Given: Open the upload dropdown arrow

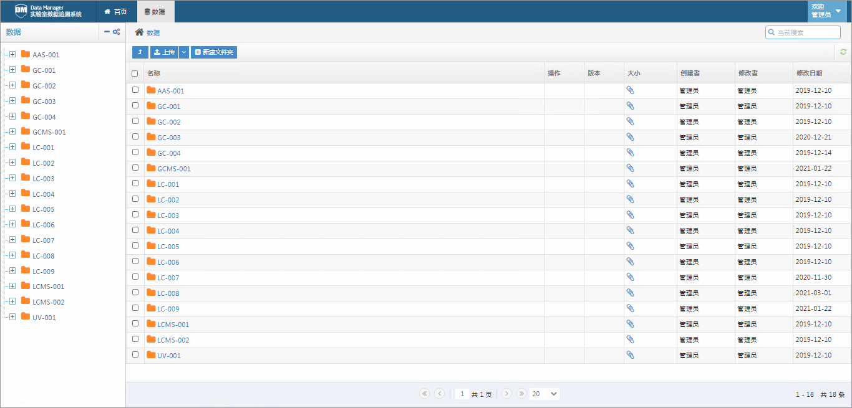Looking at the screenshot, I should tap(184, 52).
